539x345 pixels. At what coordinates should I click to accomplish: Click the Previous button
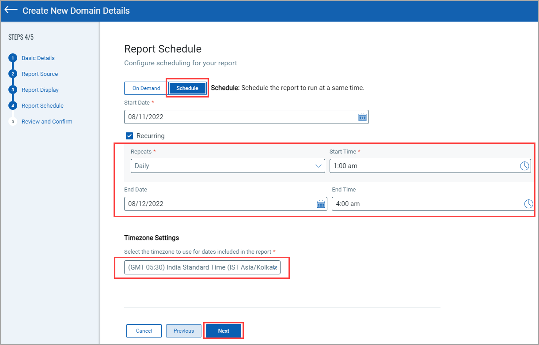pos(183,331)
